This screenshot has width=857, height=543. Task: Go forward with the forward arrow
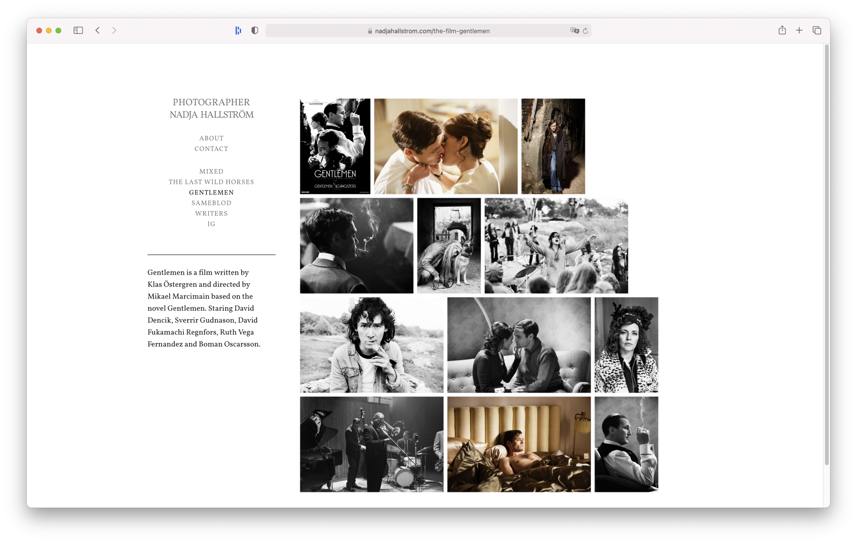point(114,31)
